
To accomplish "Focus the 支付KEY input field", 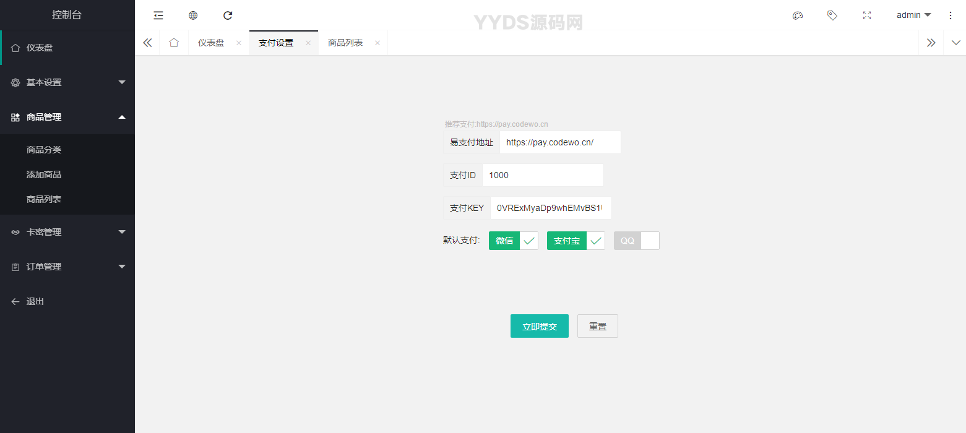I will click(550, 208).
